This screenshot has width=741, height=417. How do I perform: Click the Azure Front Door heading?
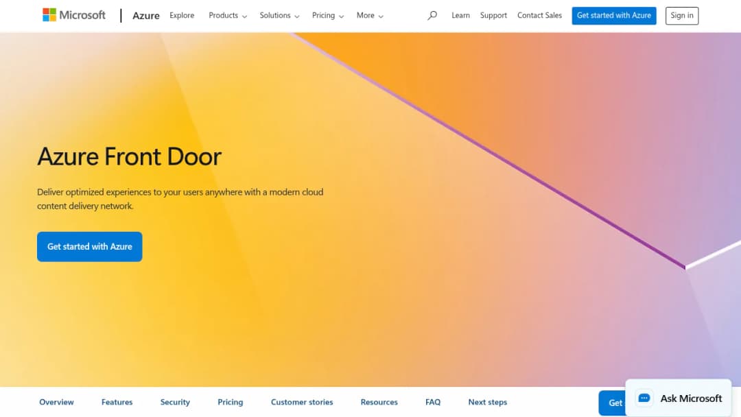tap(130, 156)
